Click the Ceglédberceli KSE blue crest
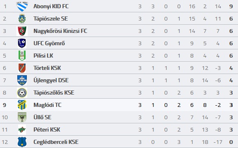 (22, 142)
